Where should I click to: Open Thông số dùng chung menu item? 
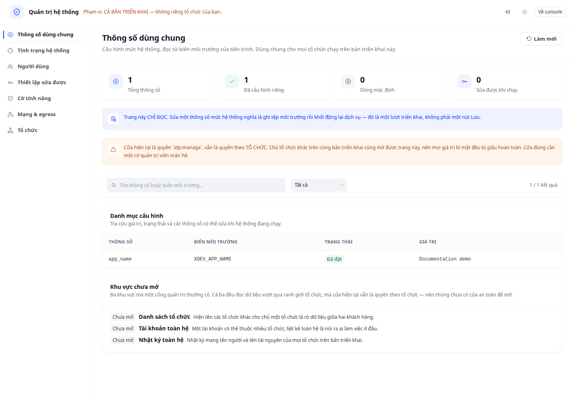point(45,35)
